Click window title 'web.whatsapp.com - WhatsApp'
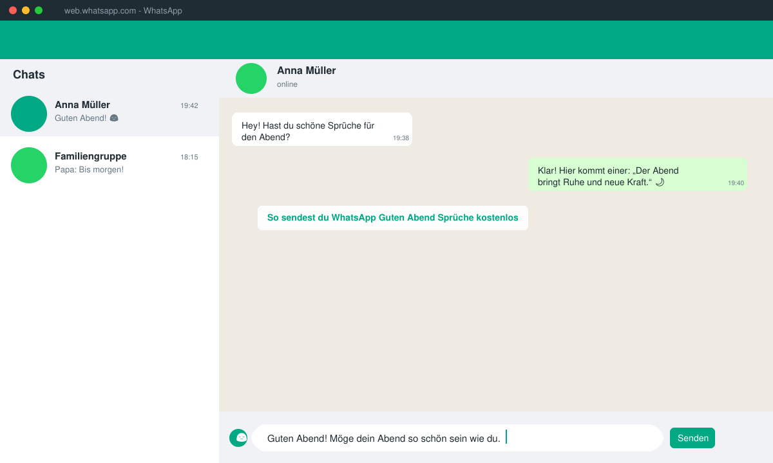 (123, 11)
